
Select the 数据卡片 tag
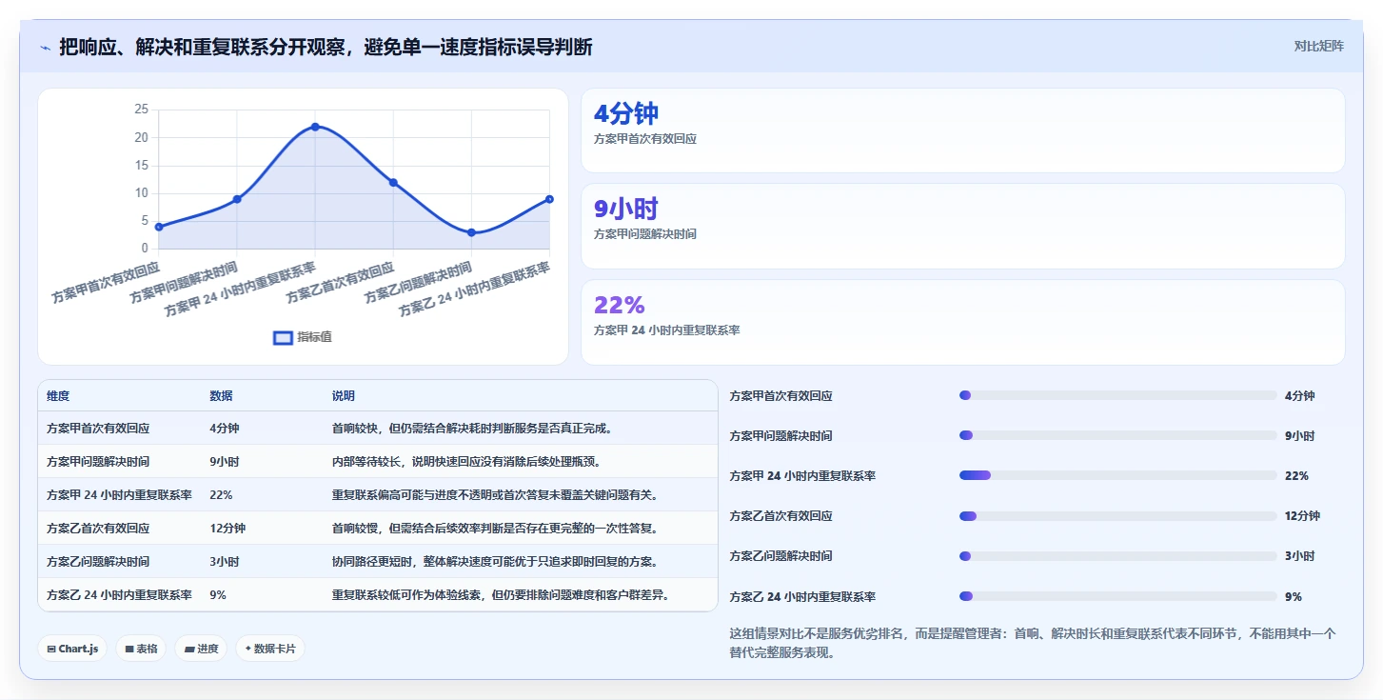[270, 649]
